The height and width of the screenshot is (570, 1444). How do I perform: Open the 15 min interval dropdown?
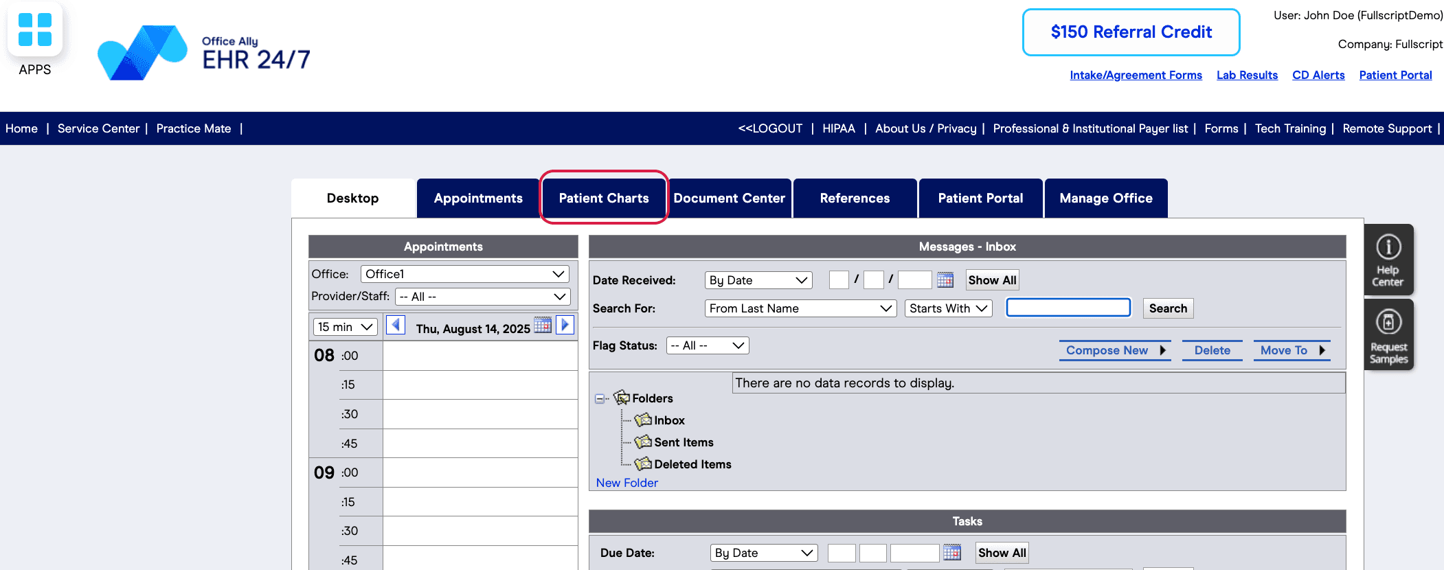click(346, 327)
